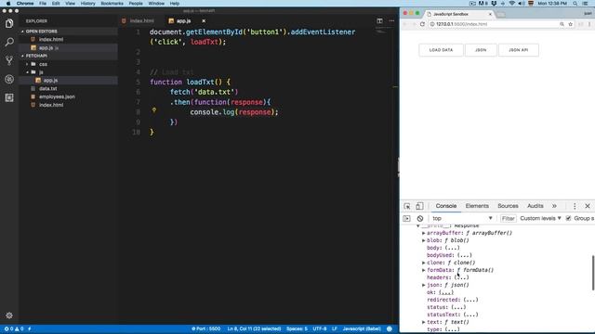Click the zoom magnifier icon in address bar
595x334 pixels.
pos(562,24)
